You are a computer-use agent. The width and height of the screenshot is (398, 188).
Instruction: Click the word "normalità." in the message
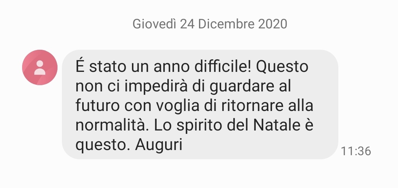click(x=112, y=125)
